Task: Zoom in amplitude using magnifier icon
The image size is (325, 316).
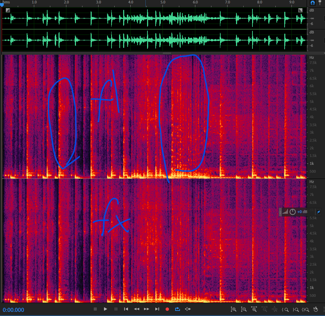Action: pyautogui.click(x=234, y=309)
